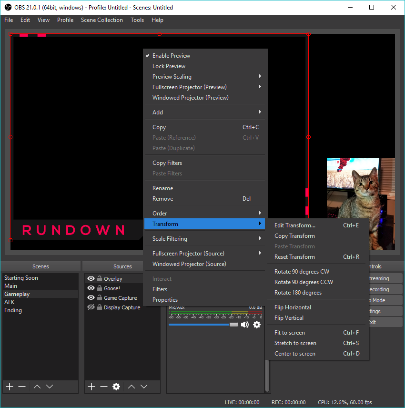The width and height of the screenshot is (405, 408).
Task: Select Copy Transform option
Action: pyautogui.click(x=317, y=236)
